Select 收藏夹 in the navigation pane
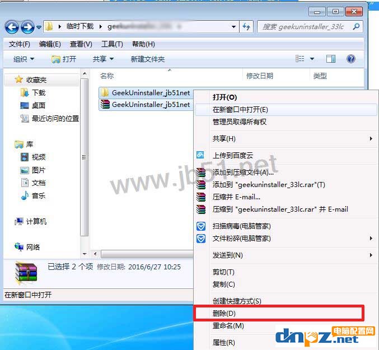Screen dimensions: 379x350 point(36,80)
